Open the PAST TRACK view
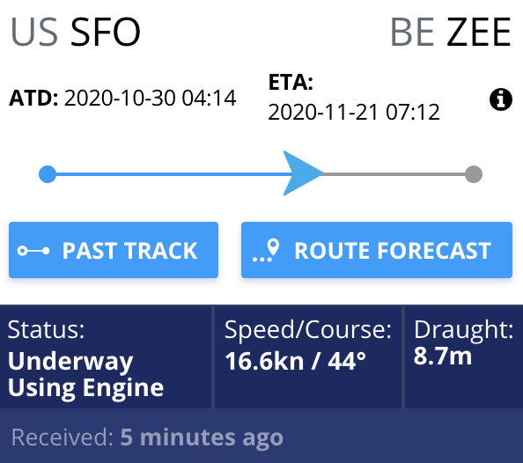 point(114,250)
